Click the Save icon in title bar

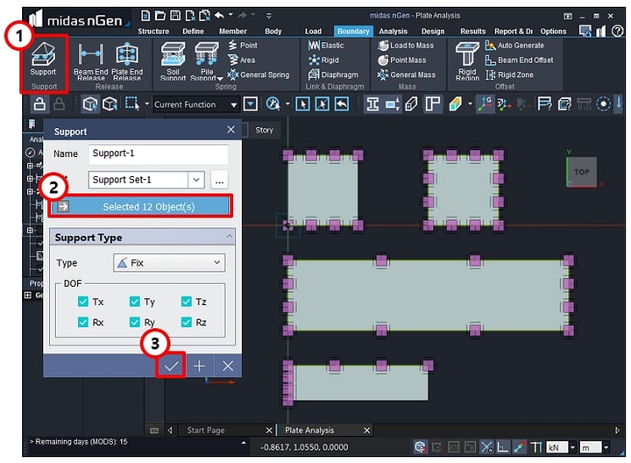click(175, 16)
